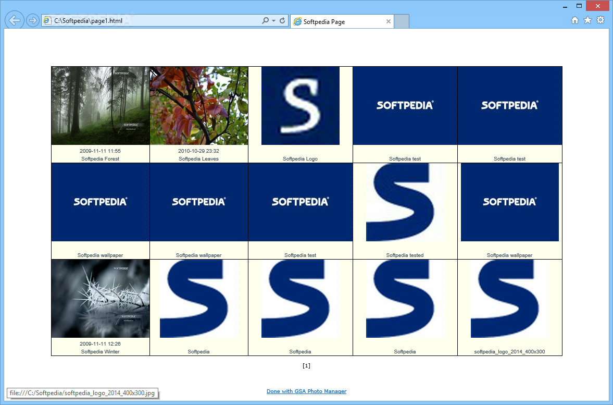Click the 'Softpedia Logo' caption
The image size is (613, 405).
(x=300, y=159)
